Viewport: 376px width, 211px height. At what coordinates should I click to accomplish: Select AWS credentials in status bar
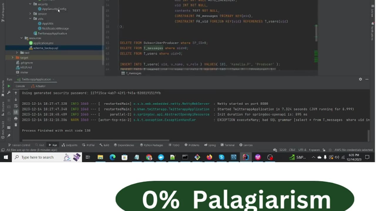(x=353, y=150)
